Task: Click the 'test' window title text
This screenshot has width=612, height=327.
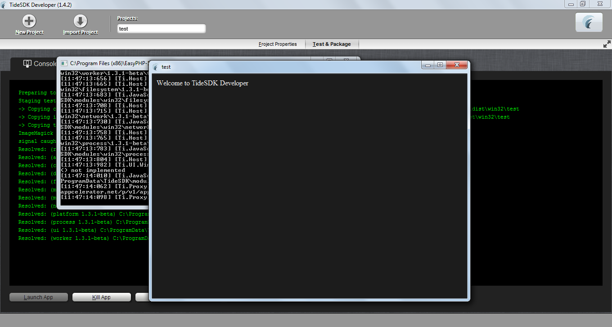Action: pyautogui.click(x=166, y=67)
